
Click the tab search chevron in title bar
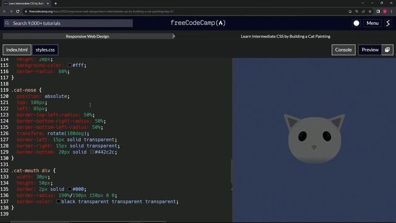[363, 3]
